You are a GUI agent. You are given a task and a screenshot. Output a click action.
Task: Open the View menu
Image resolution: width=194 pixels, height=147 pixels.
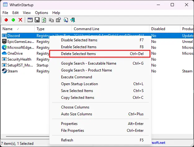point(27,13)
